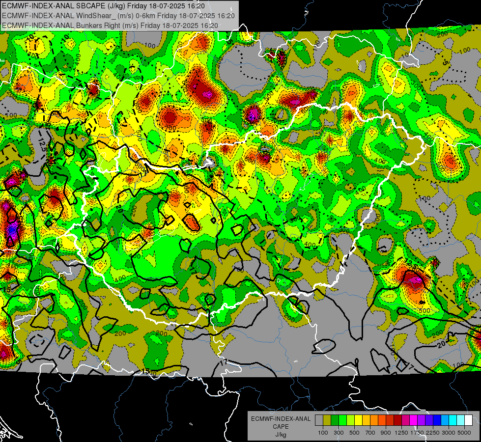
Task: Click the gray swatch in CAPE legend
Action: point(319,420)
